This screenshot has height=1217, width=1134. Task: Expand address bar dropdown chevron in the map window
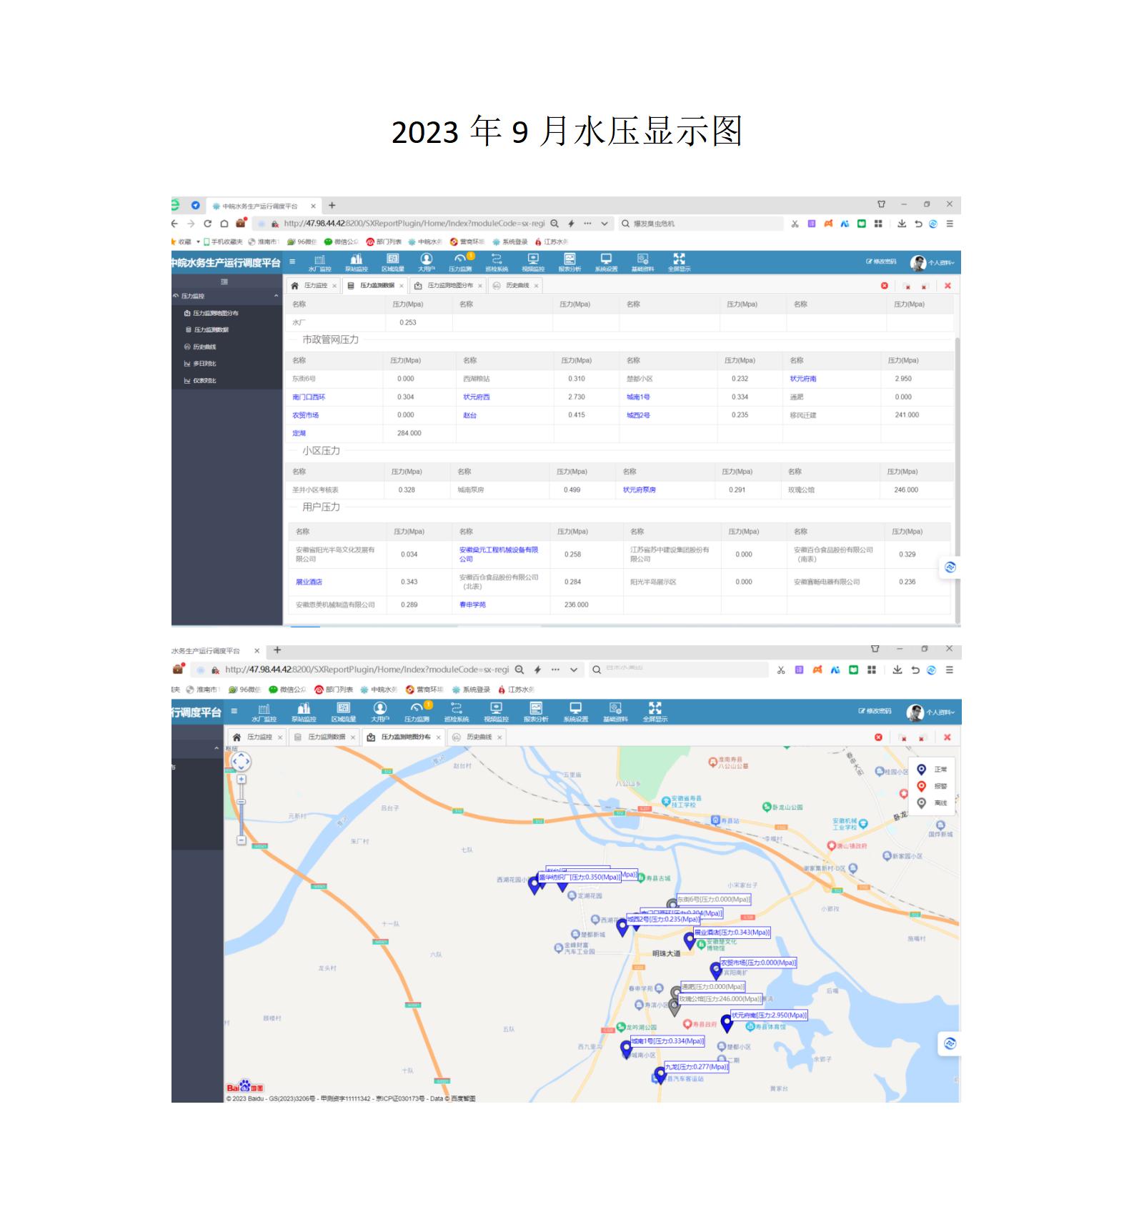573,670
